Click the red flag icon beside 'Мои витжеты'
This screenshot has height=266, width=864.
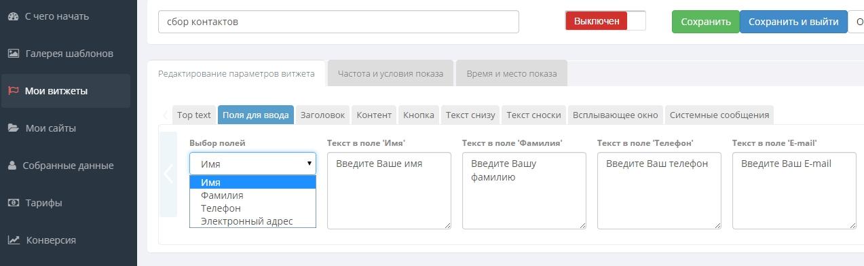(x=13, y=91)
